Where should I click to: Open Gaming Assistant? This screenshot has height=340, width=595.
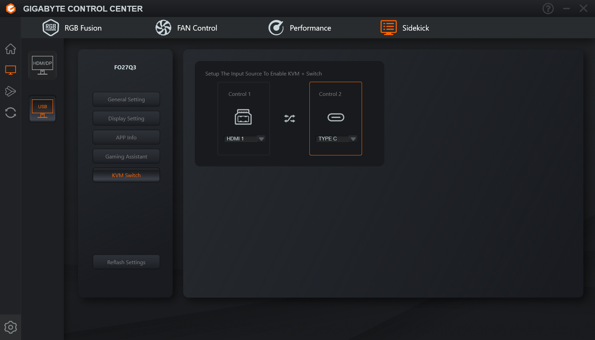point(126,156)
